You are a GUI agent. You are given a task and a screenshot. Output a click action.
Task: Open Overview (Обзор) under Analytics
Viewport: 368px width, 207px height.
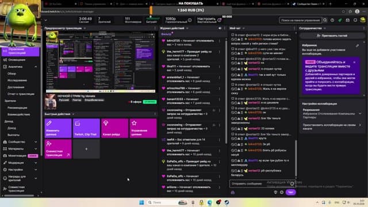(11, 74)
